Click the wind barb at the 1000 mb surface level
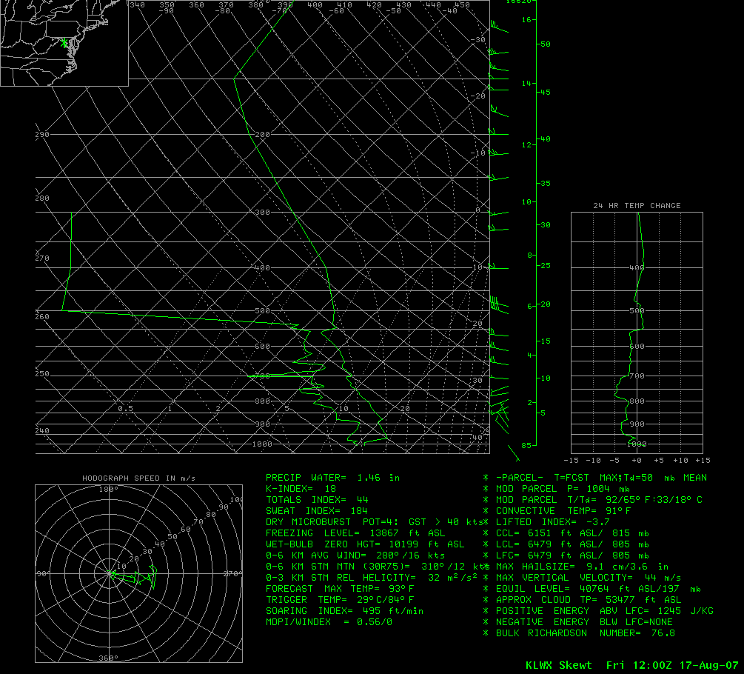Viewport: 744px width, 674px height. 512,449
